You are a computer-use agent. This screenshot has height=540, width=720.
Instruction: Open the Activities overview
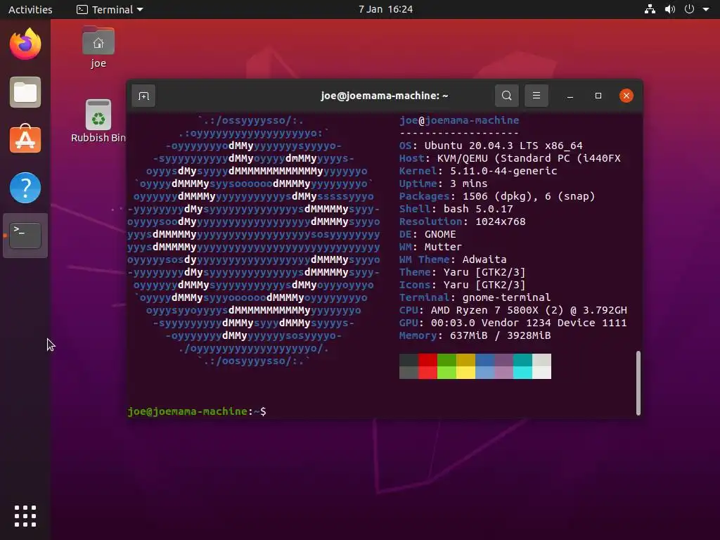(30, 9)
